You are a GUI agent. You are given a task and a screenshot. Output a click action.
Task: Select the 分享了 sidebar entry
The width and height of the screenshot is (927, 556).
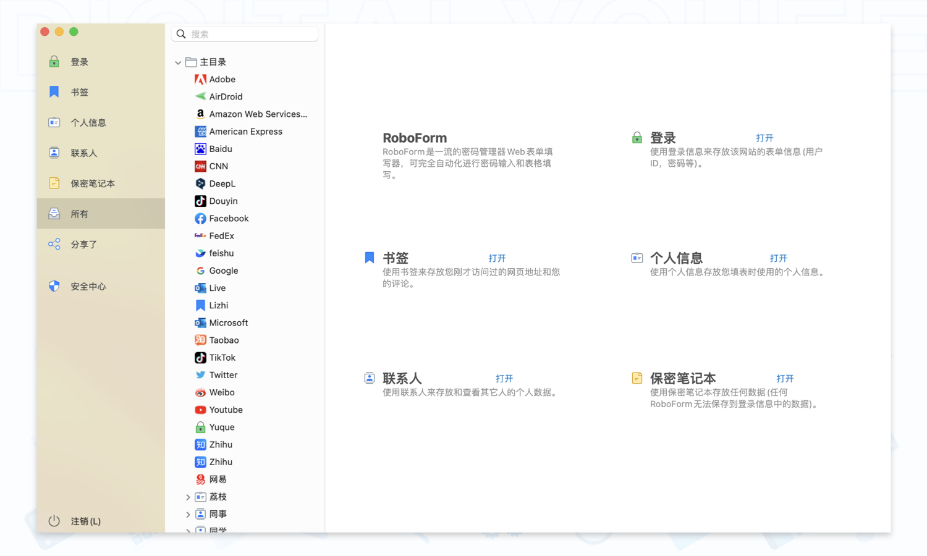tap(101, 244)
